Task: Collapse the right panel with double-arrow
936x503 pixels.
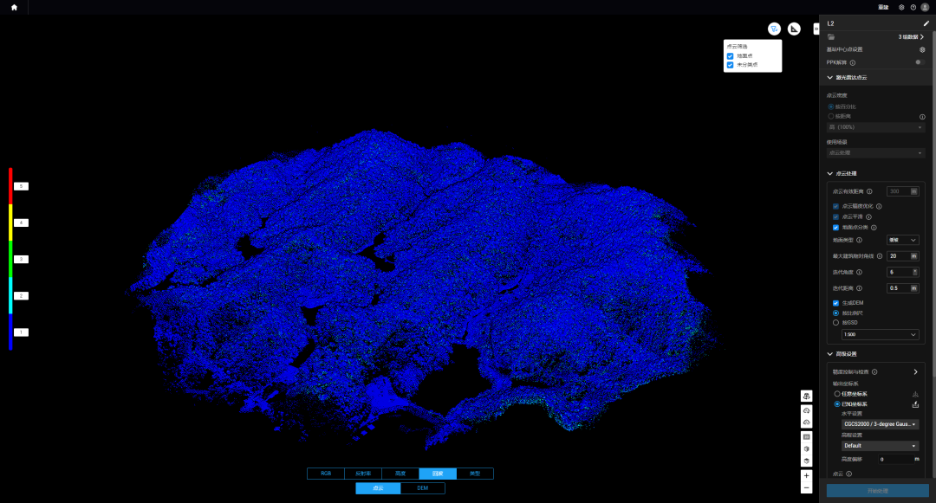Action: tap(816, 29)
